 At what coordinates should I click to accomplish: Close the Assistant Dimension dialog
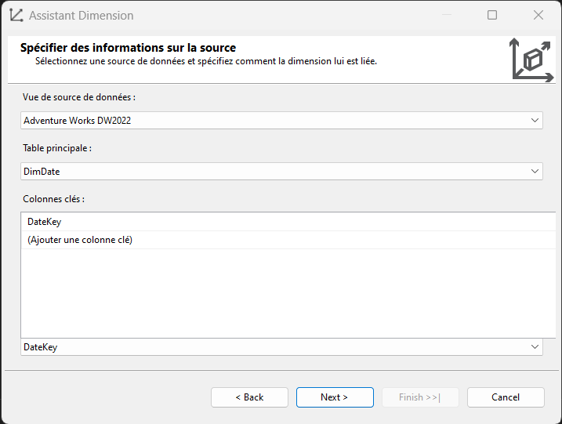[x=538, y=15]
